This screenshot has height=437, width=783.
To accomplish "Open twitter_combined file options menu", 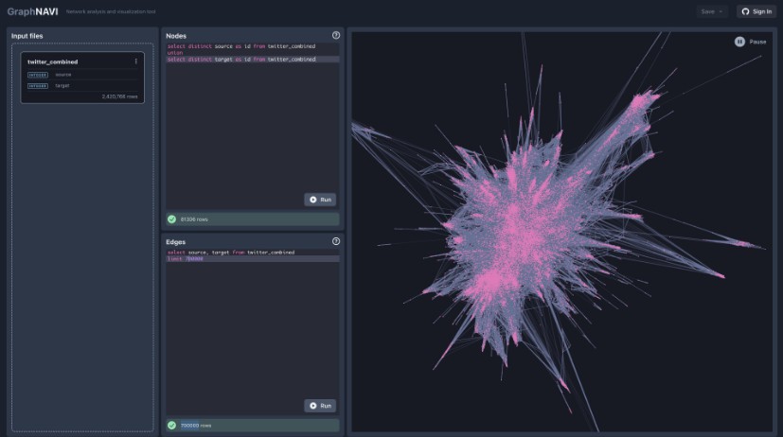I will [136, 61].
